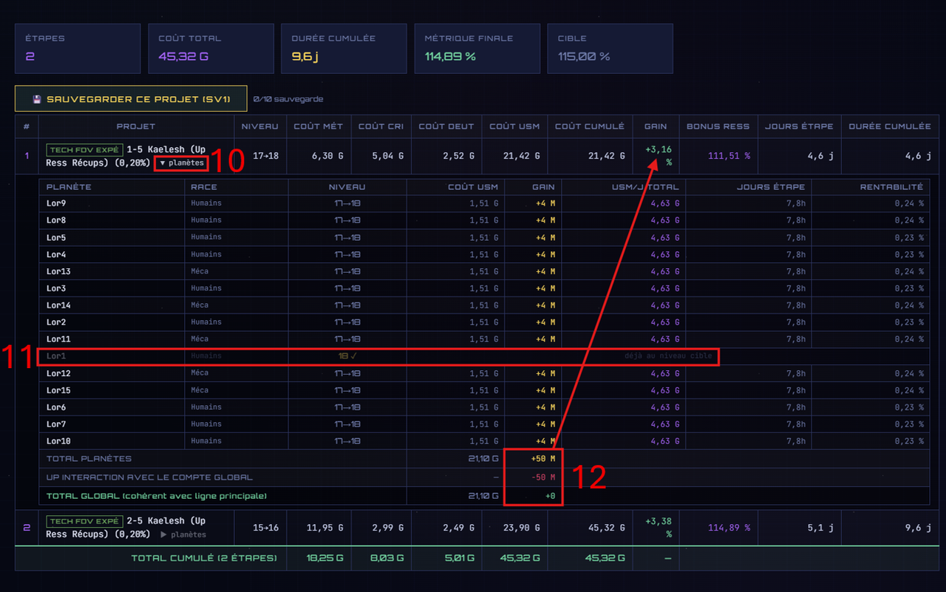Select planet Lor14 in the list

(58, 305)
